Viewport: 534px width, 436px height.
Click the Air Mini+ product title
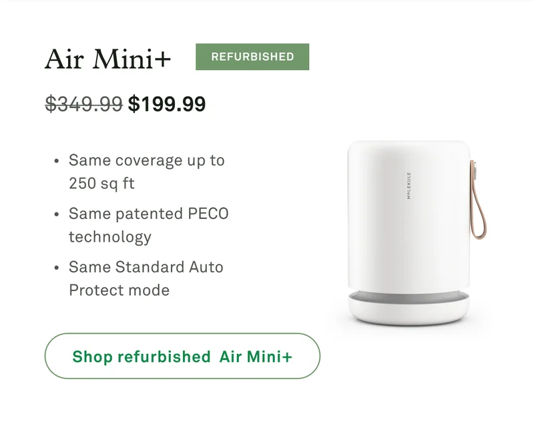tap(107, 59)
